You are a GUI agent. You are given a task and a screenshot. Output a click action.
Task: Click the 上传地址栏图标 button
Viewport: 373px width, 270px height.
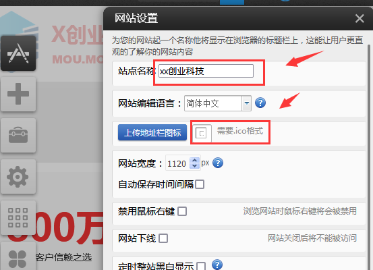(152, 132)
